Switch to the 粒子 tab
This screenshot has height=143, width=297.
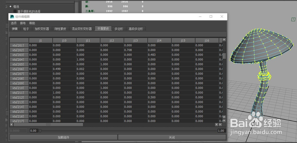(26, 29)
